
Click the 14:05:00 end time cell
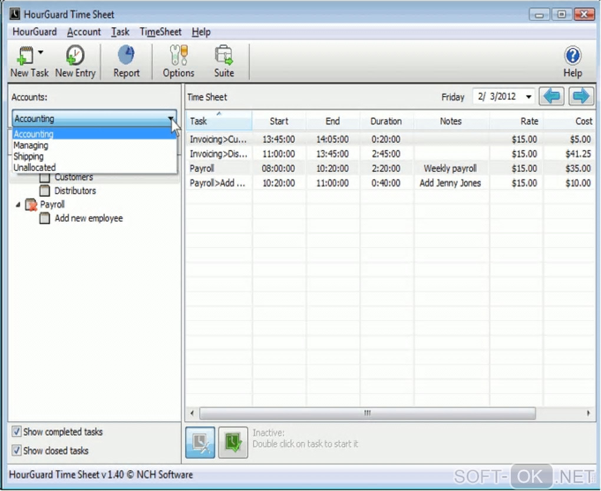coord(332,139)
